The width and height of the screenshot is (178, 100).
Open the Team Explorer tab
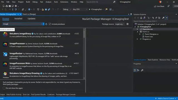point(153,60)
